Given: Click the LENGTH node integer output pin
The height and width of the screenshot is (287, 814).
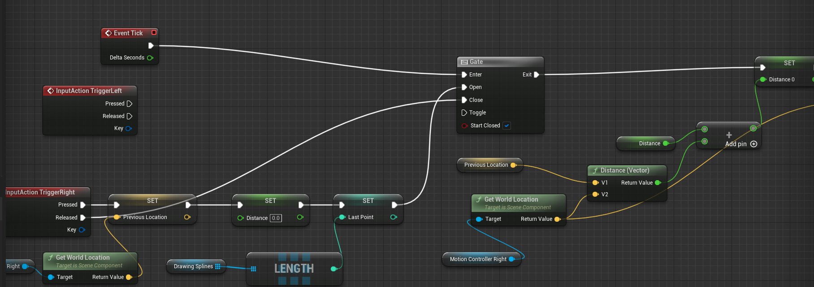Looking at the screenshot, I should [x=333, y=269].
